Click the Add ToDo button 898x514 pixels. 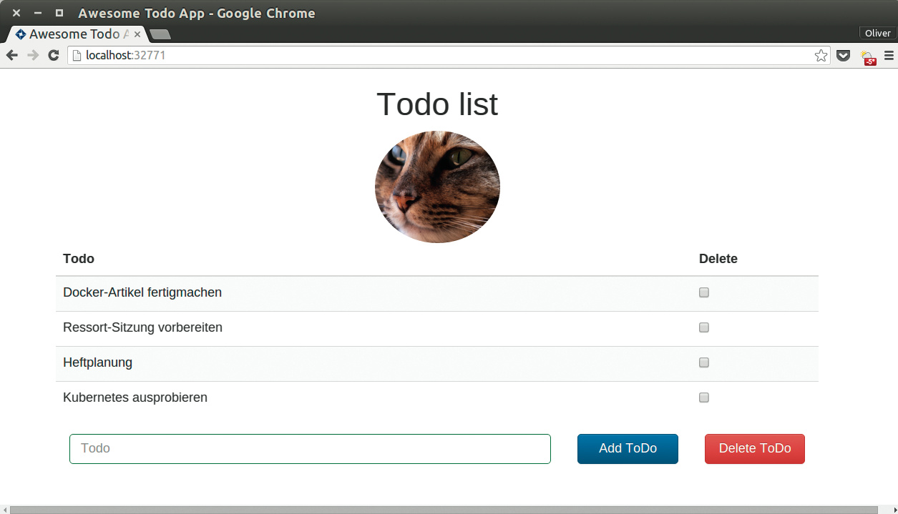628,449
